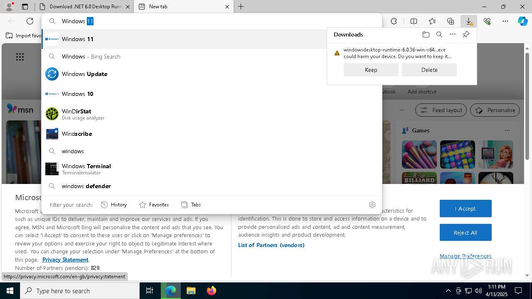Pin the Downloads panel
The width and height of the screenshot is (532, 299).
(466, 34)
